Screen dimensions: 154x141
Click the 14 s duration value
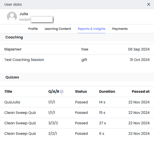click(x=102, y=102)
